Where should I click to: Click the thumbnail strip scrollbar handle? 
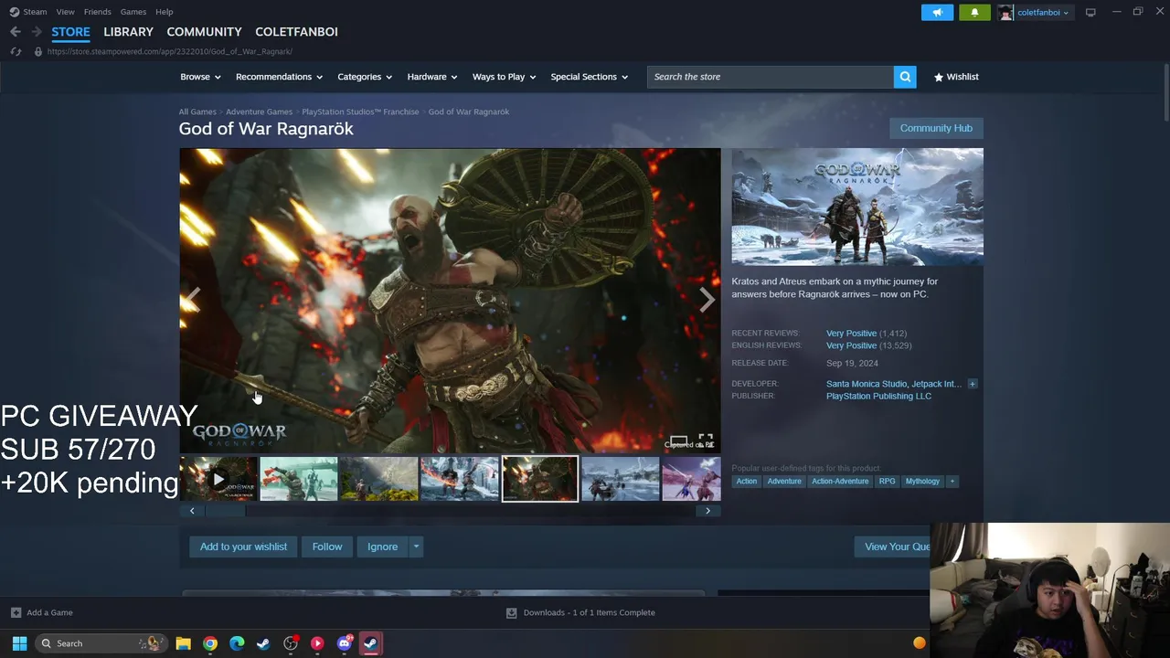(225, 511)
